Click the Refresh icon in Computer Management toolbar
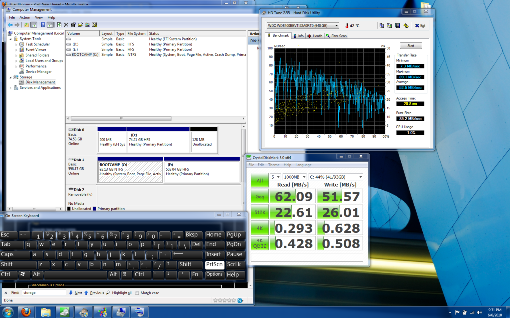Viewport: 510px width, 318px height. (x=59, y=25)
